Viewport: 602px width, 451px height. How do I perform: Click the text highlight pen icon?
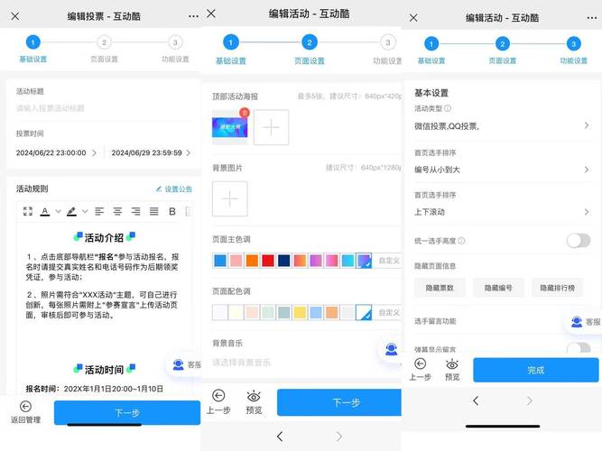pyautogui.click(x=71, y=211)
